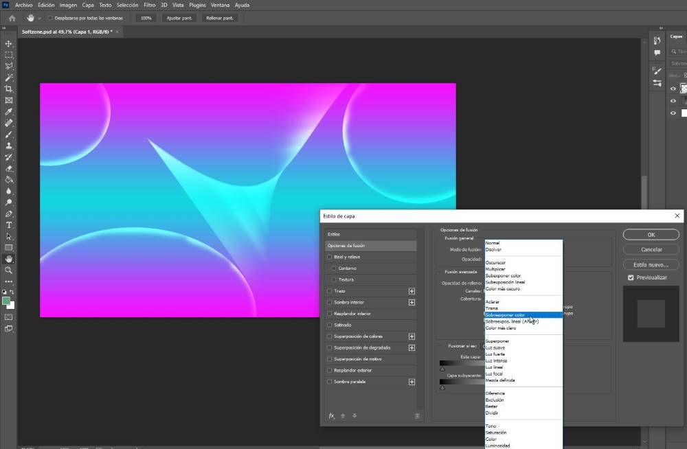Select the Eyedropper tool
Viewport: 687px width, 449px height.
click(x=8, y=112)
